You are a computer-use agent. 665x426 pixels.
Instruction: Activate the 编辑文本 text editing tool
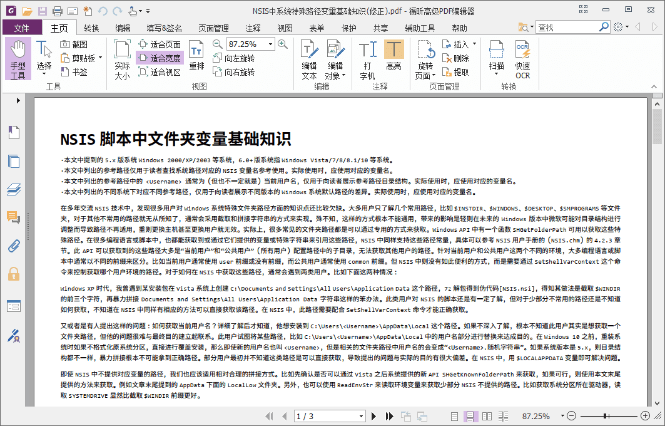310,60
